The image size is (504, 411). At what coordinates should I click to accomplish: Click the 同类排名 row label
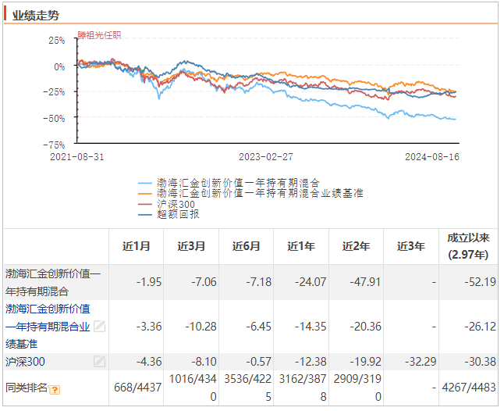(27, 388)
